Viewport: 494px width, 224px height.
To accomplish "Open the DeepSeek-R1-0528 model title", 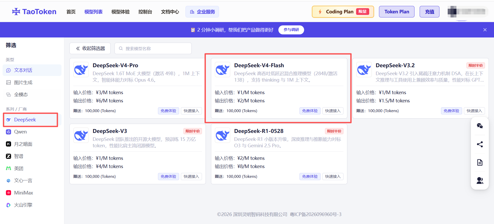I will (x=259, y=131).
